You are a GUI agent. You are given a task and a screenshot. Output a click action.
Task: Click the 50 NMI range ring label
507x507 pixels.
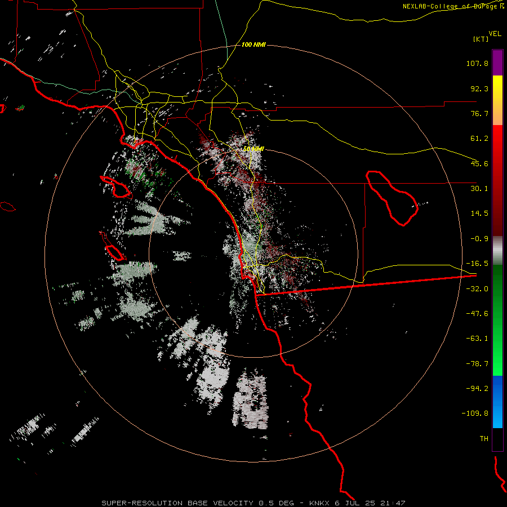(253, 149)
